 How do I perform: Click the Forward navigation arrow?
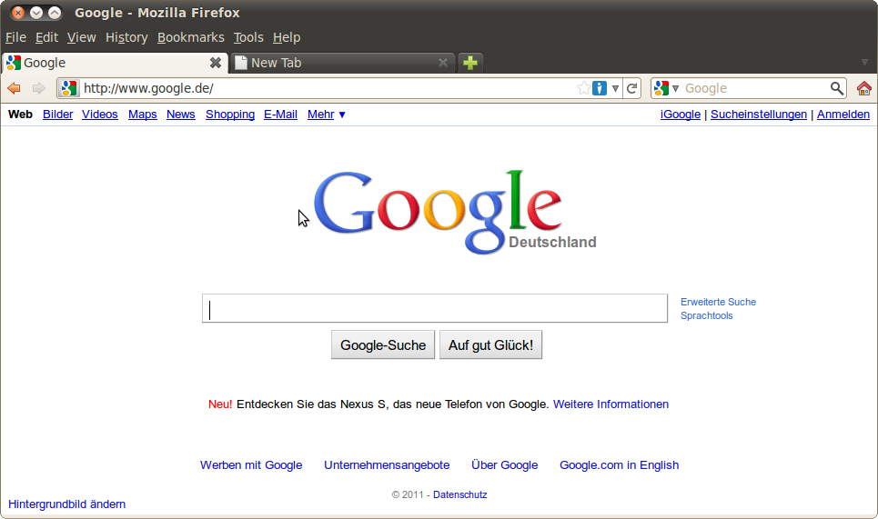click(x=38, y=88)
